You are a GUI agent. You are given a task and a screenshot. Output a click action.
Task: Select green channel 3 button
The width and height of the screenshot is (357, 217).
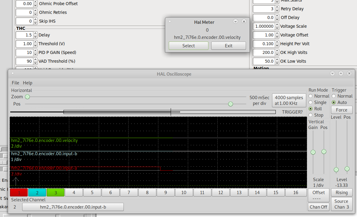[55, 193]
